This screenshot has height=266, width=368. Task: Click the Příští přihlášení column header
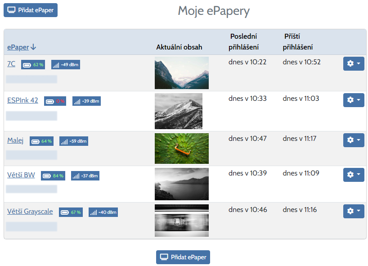point(297,42)
